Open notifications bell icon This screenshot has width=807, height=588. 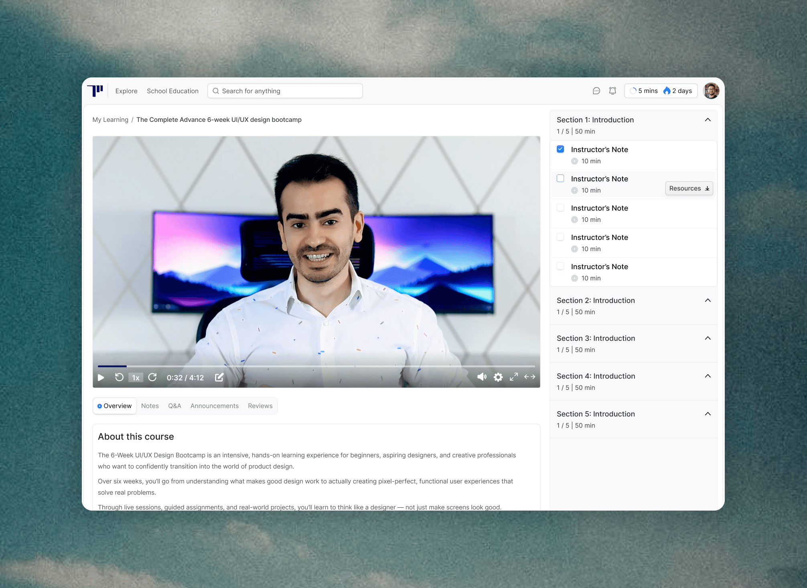pos(612,91)
